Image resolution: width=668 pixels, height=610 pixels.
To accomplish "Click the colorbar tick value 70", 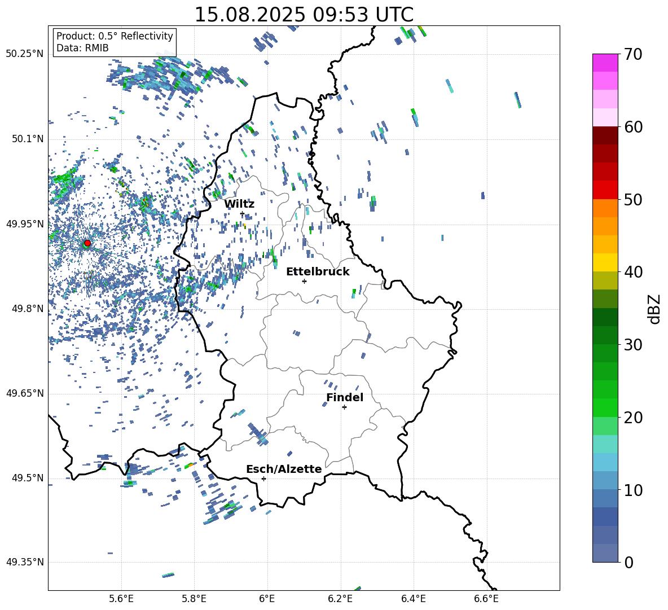I will click(634, 54).
